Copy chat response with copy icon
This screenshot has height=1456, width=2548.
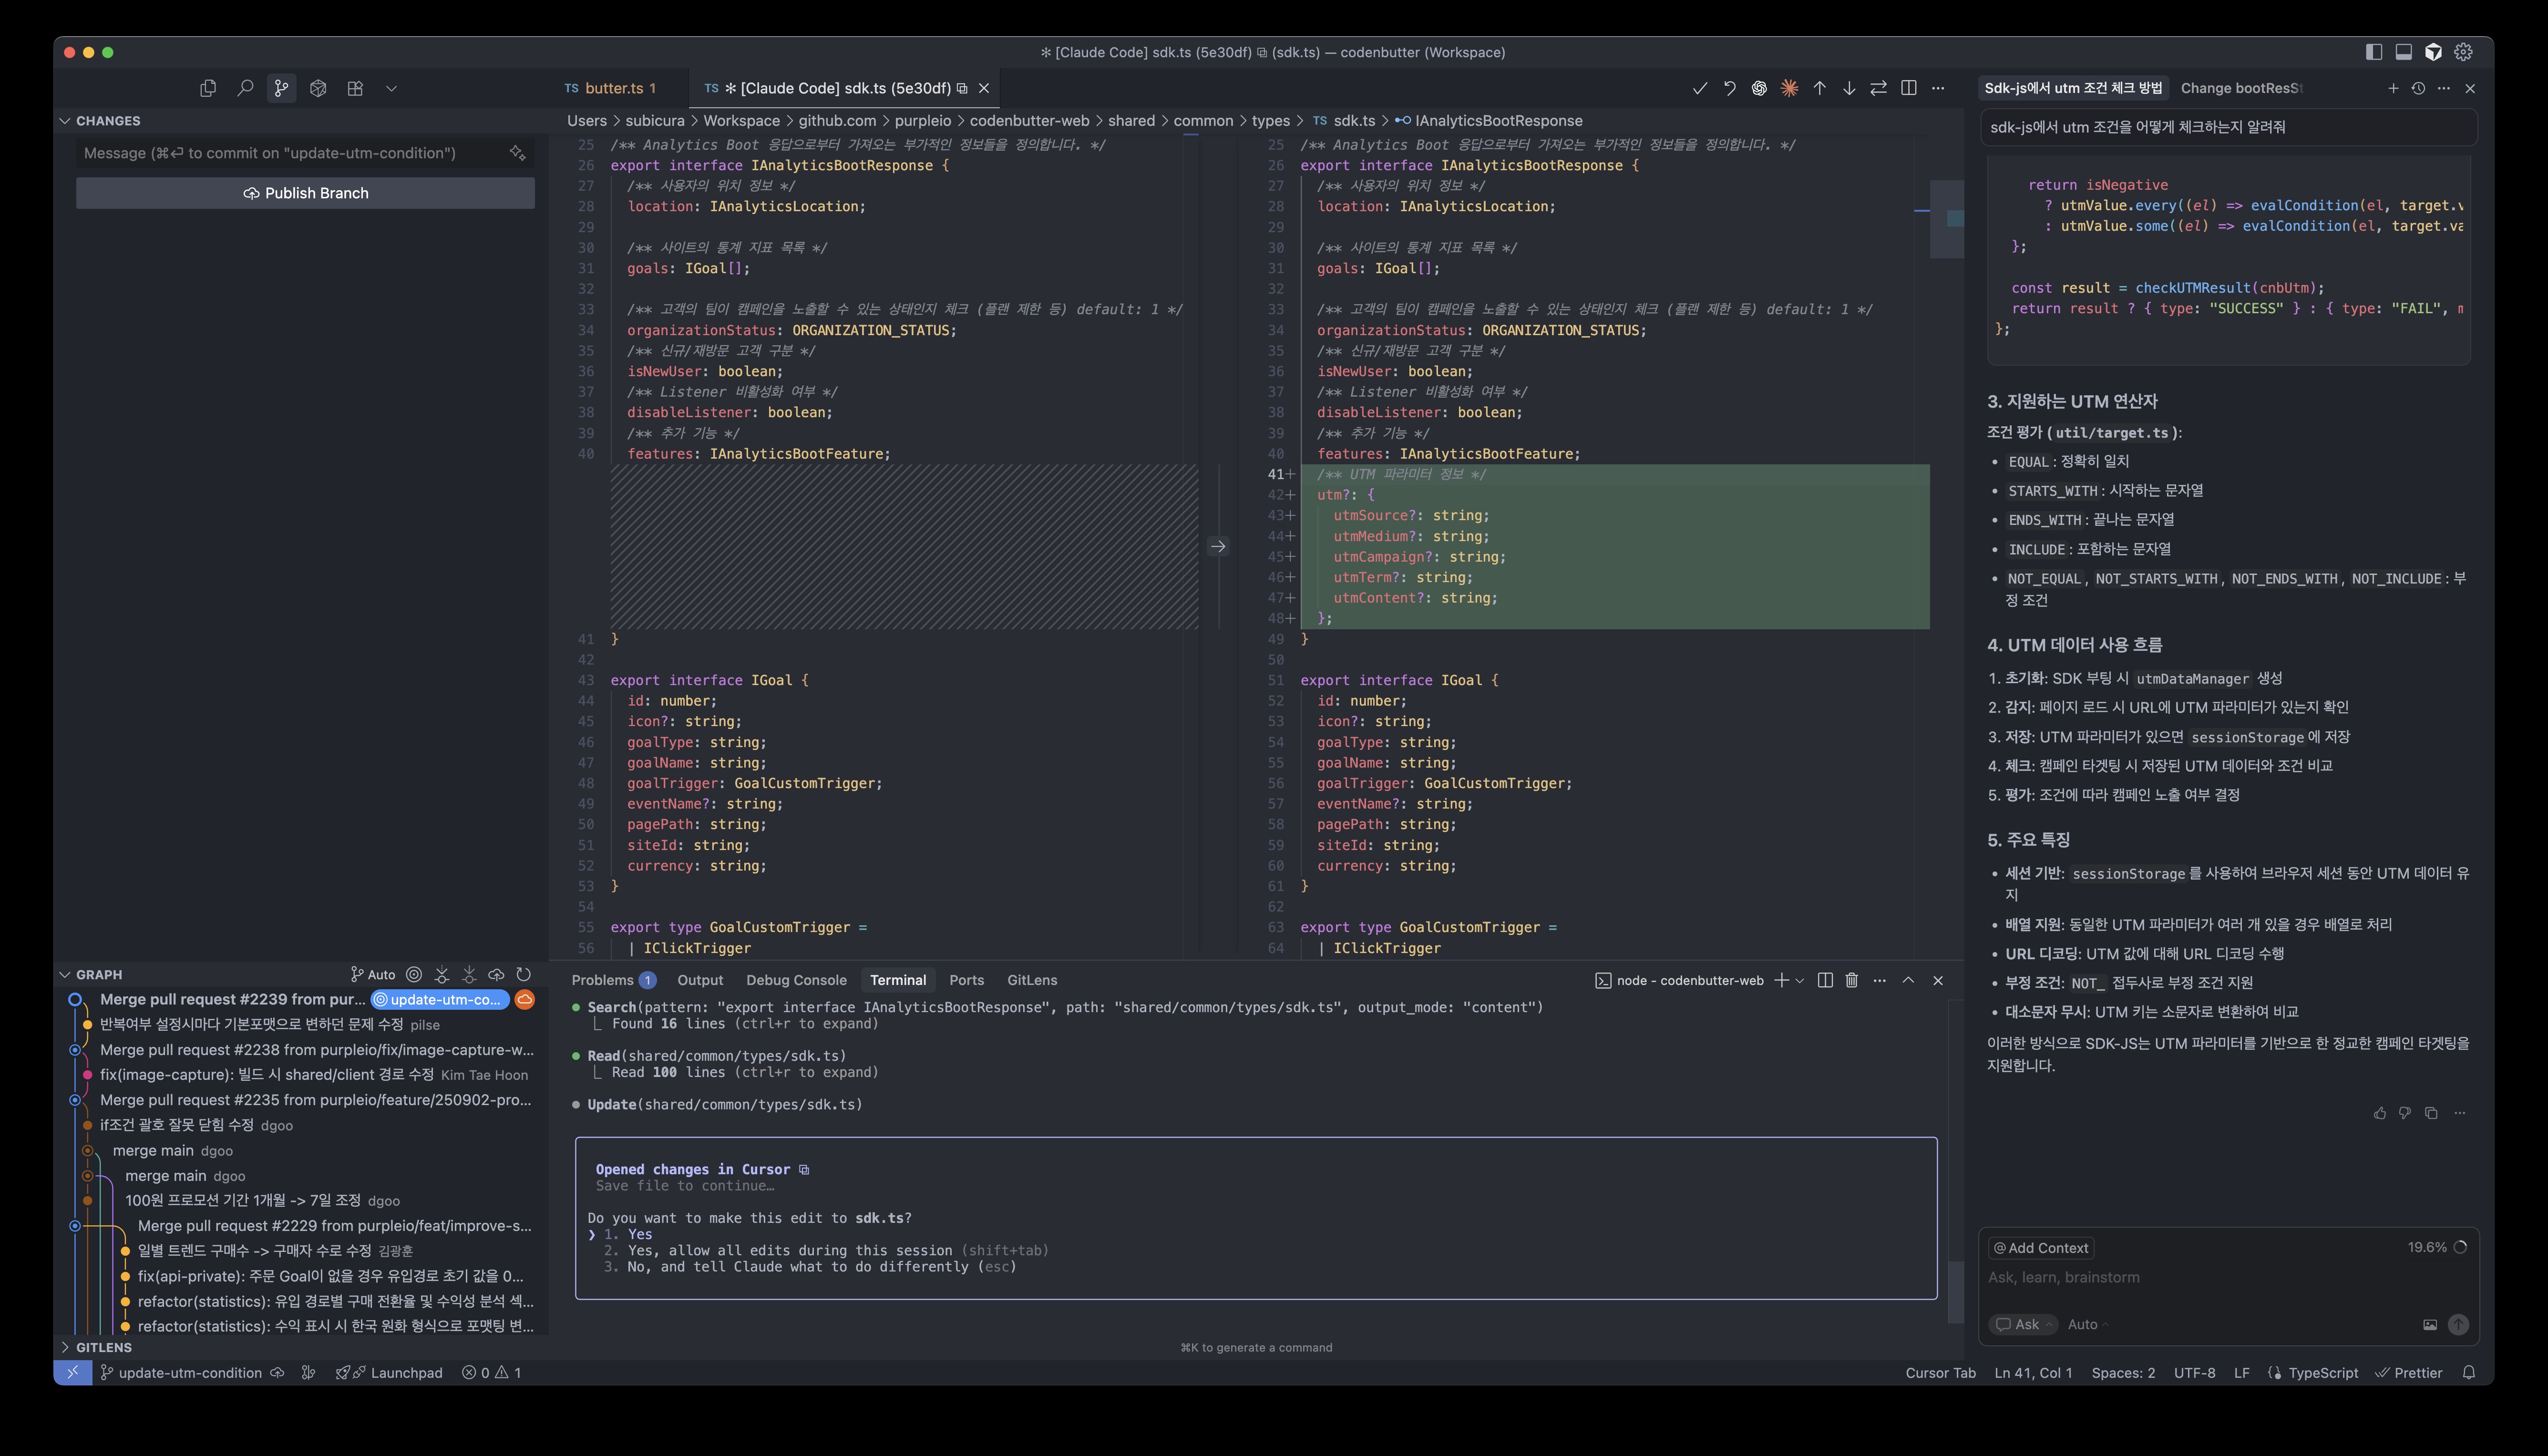(x=2431, y=1113)
